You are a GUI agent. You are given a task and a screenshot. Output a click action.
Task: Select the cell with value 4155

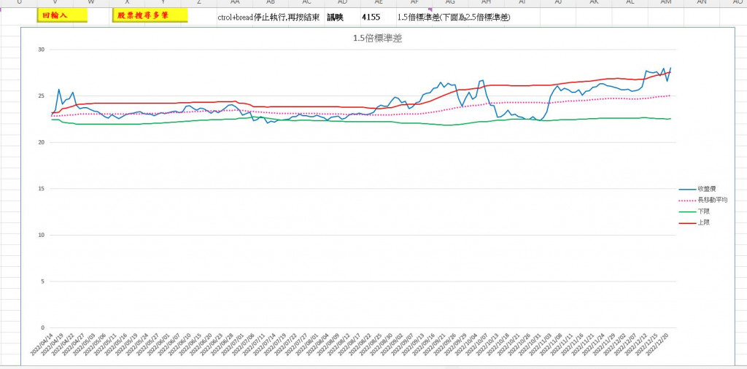379,18
